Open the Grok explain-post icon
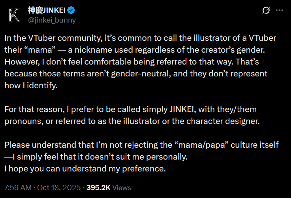This screenshot has width=291, height=198. [266, 10]
